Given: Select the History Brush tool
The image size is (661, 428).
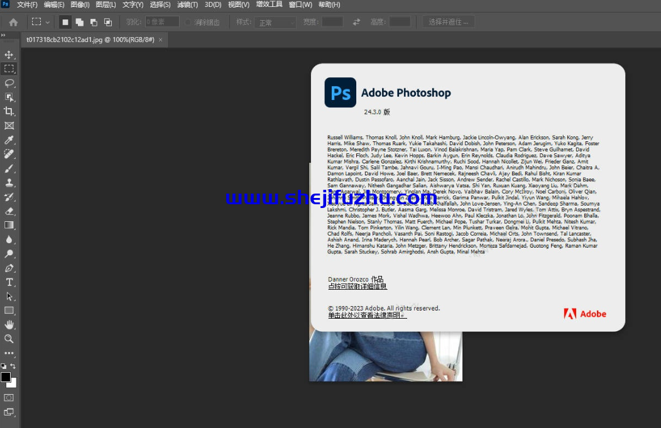Looking at the screenshot, I should point(9,197).
